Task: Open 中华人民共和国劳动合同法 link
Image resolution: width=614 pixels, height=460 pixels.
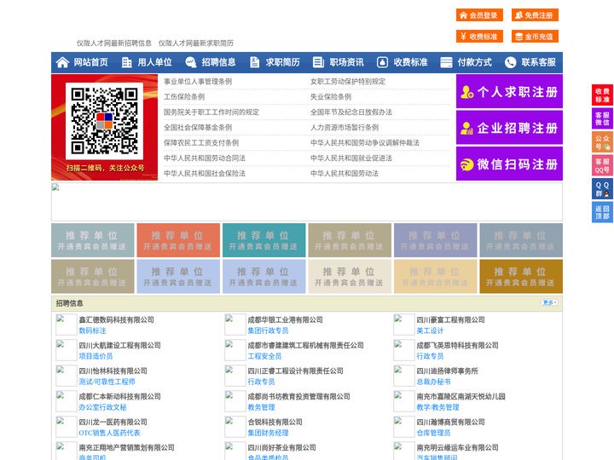Action: click(205, 158)
